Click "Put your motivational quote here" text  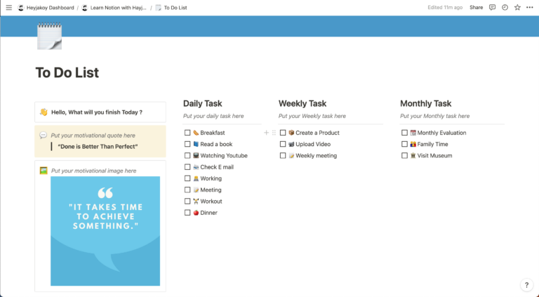pyautogui.click(x=93, y=136)
